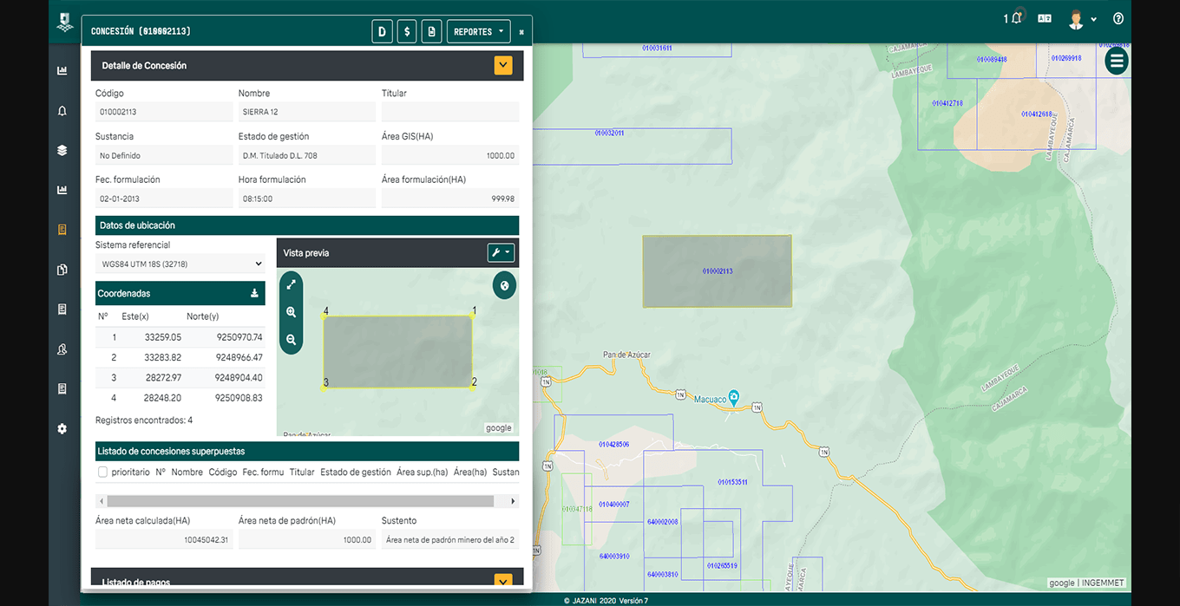Open the wrench tools dropdown in Vista previa
Viewport: 1180px width, 606px height.
pos(501,253)
